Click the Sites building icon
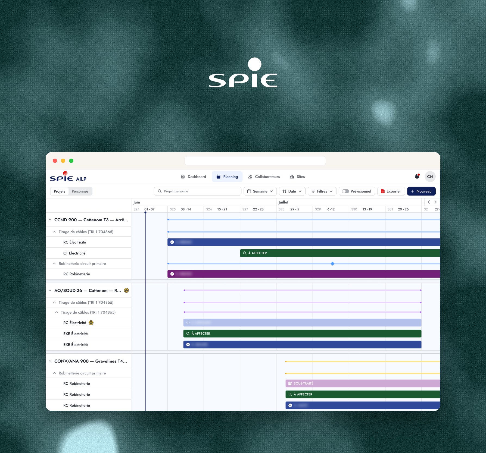Screen dimensions: 486x453 point(292,177)
